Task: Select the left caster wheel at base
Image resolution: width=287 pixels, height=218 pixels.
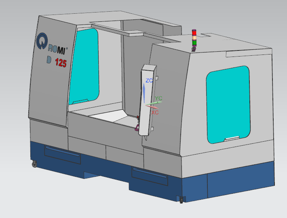Action: pyautogui.click(x=34, y=164)
